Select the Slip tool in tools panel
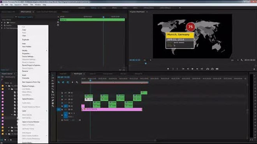 click(x=53, y=95)
